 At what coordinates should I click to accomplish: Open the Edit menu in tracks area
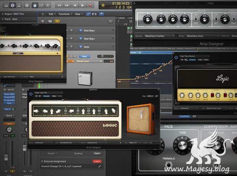pos(52,14)
